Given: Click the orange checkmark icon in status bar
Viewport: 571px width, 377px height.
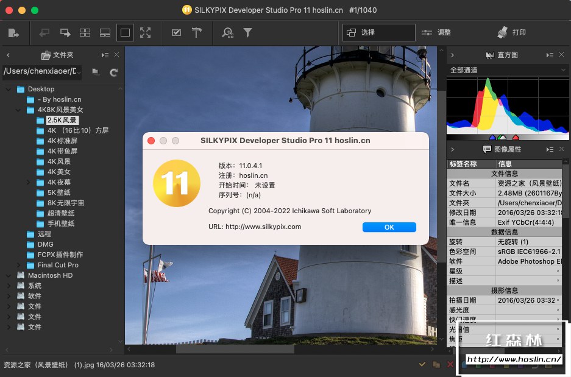Looking at the screenshot, I should (x=422, y=364).
